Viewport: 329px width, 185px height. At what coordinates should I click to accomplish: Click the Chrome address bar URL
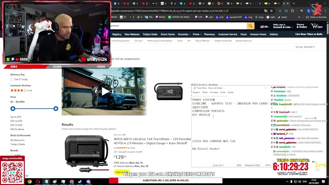170,11
